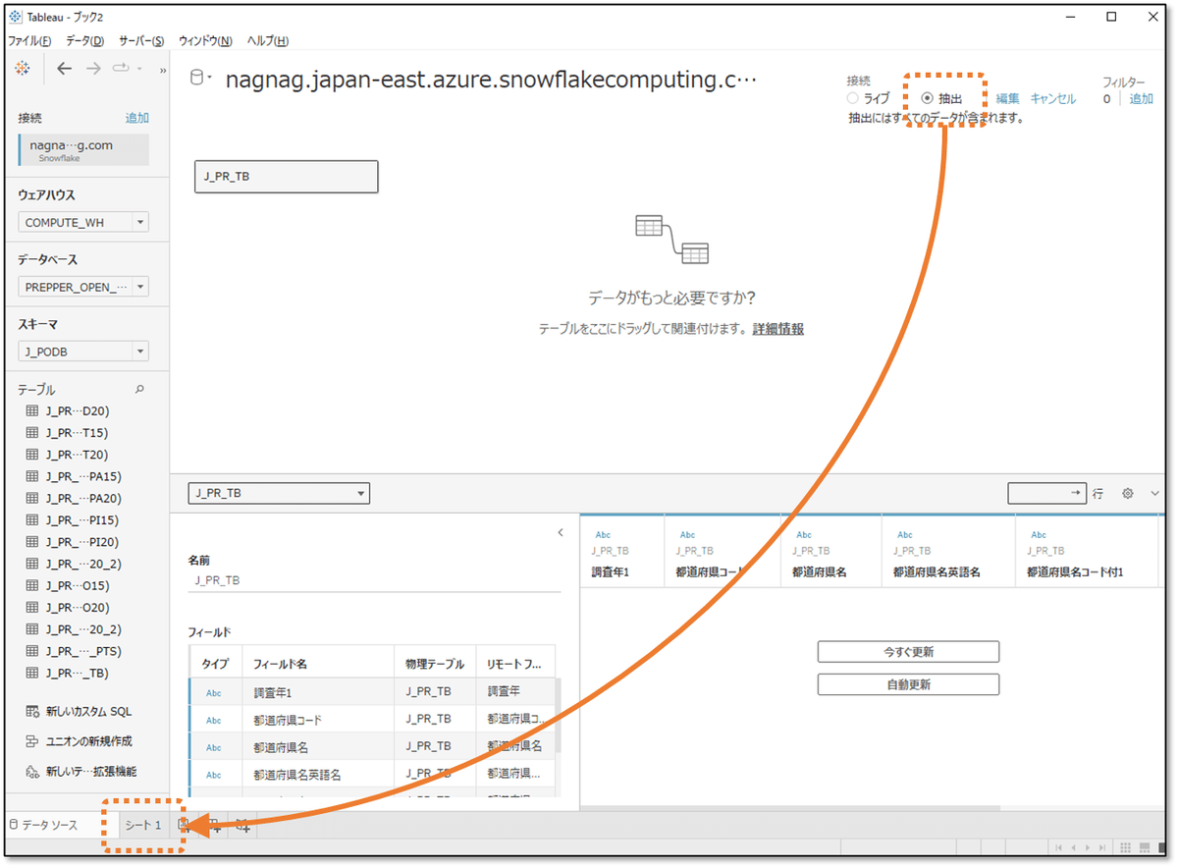Select table J_PR_···PI15) in table list
The height and width of the screenshot is (868, 1178).
click(82, 520)
